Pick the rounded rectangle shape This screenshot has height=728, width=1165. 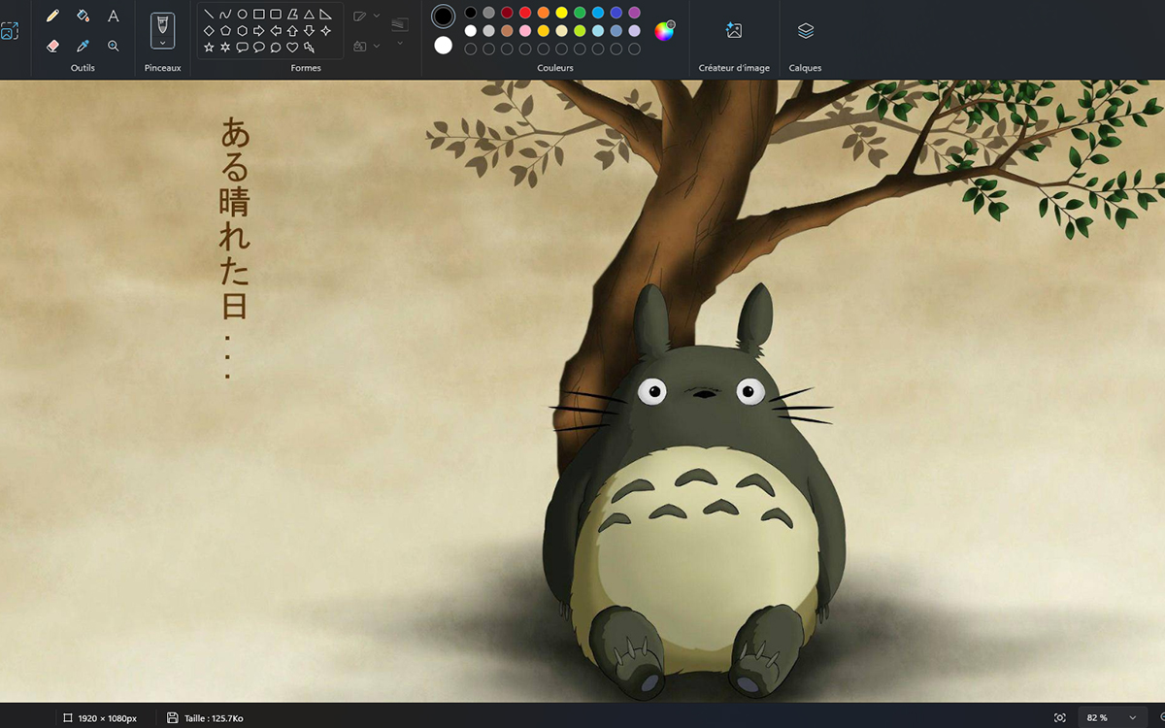276,15
